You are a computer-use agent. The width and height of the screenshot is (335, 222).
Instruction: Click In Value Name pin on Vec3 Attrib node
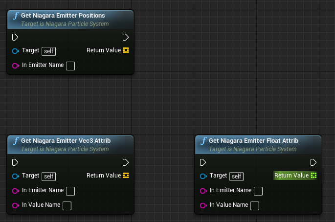pos(16,205)
